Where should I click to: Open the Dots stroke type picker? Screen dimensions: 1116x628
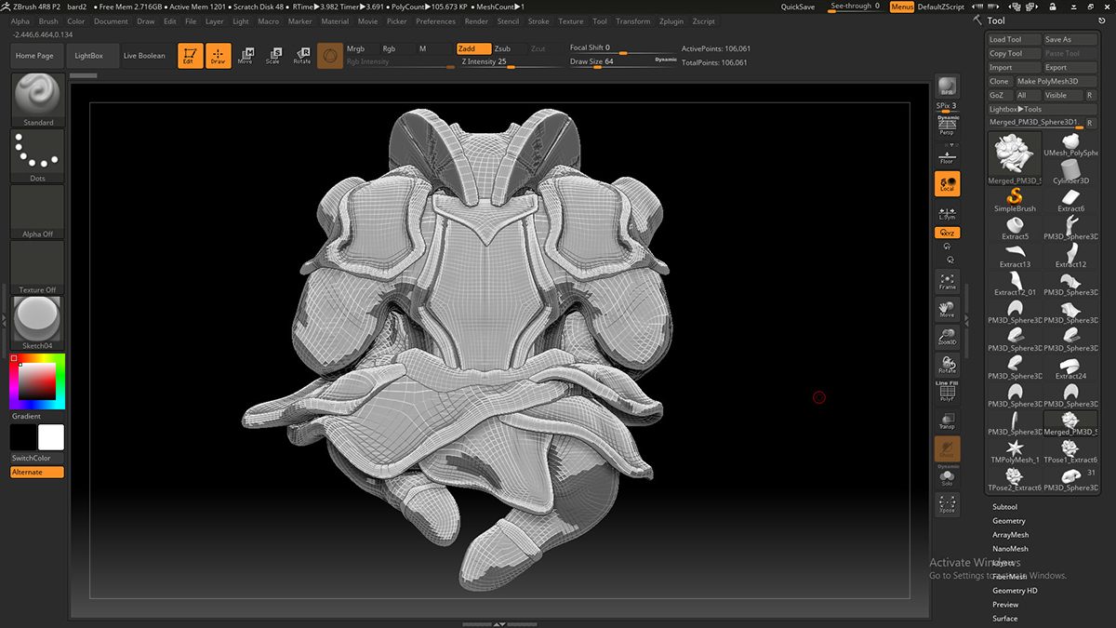click(x=38, y=154)
